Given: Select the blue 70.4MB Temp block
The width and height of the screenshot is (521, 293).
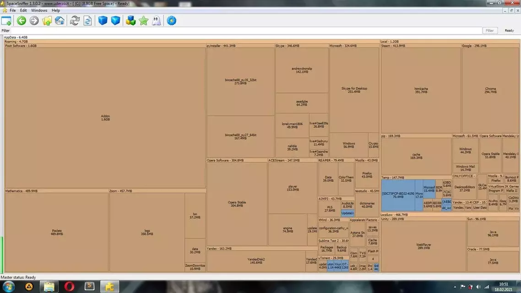Looking at the screenshot, I should pos(398,195).
